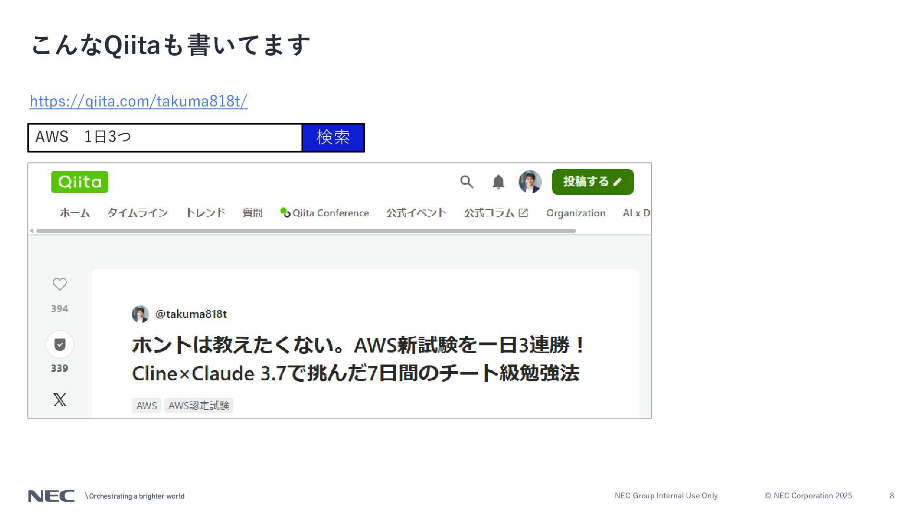Like the article with heart icon
922x518 pixels.
point(60,284)
